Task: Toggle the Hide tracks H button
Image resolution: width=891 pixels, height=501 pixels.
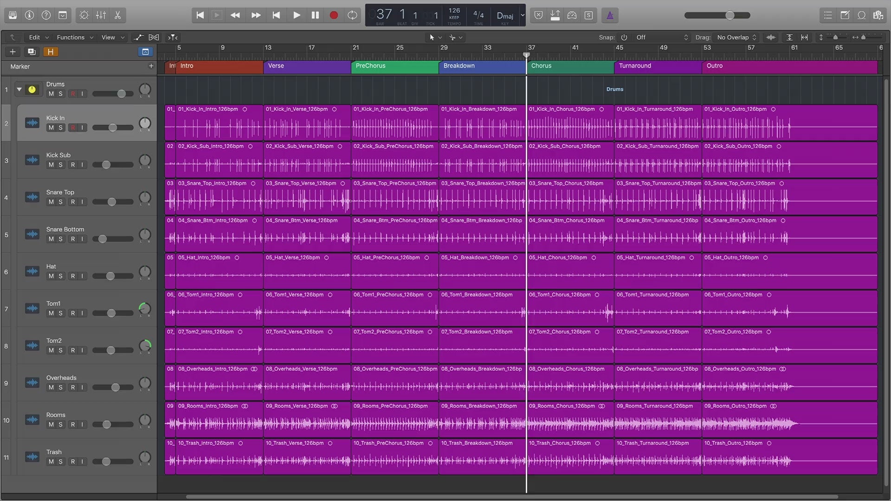Action: point(51,51)
